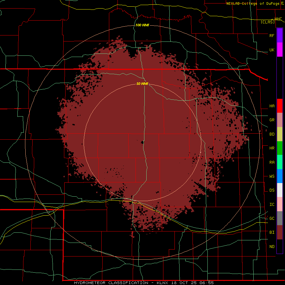Click the RA legend label

click(x=272, y=162)
